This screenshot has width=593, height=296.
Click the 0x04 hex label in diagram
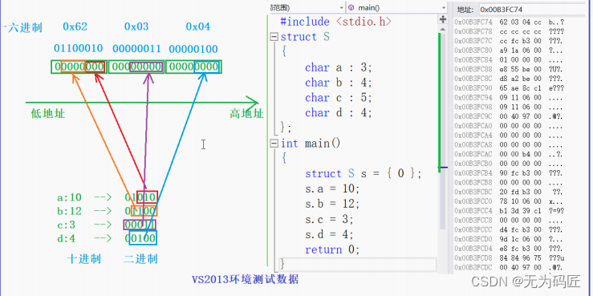(x=197, y=26)
